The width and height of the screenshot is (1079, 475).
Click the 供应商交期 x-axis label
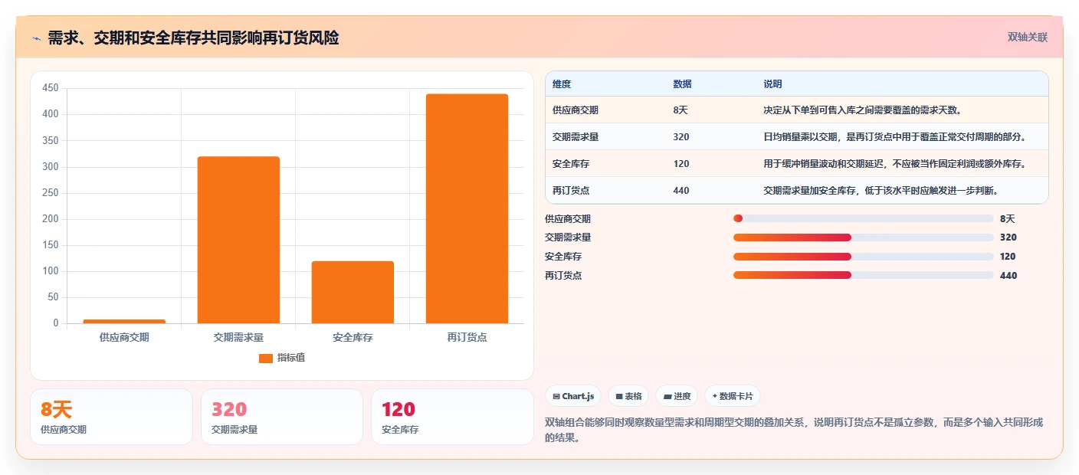coord(124,337)
